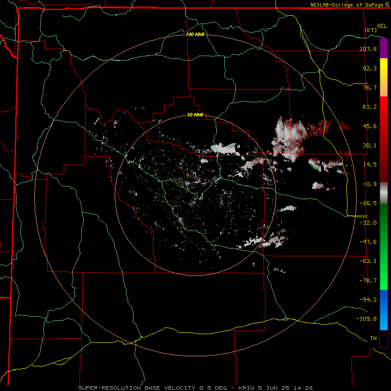The width and height of the screenshot is (391, 391).
Task: Click the -63.1 velocity scale value
Action: [368, 261]
